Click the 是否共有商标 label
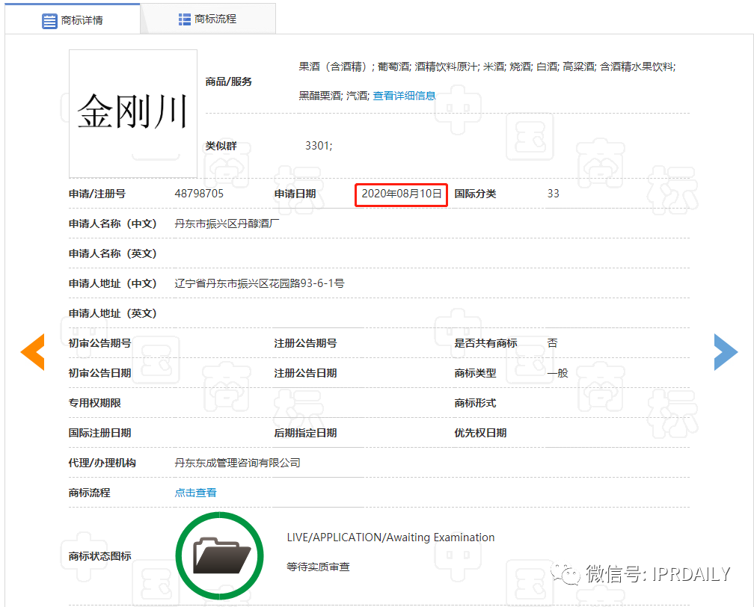754x607 pixels. [x=485, y=343]
